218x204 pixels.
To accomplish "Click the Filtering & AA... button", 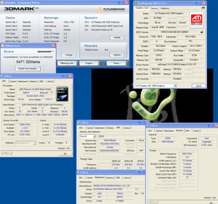I will click(67, 63).
